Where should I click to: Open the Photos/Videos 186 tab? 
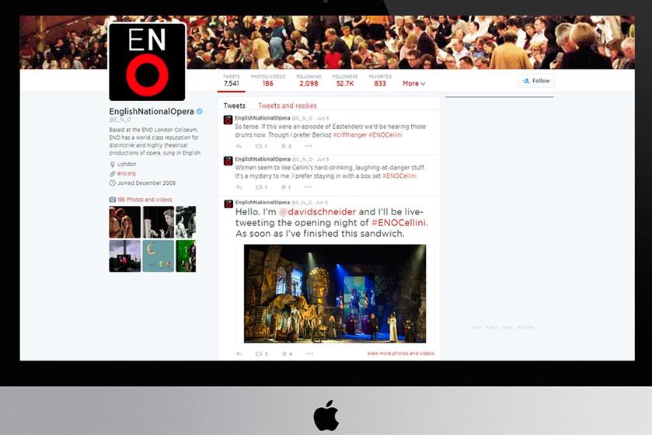tap(268, 81)
